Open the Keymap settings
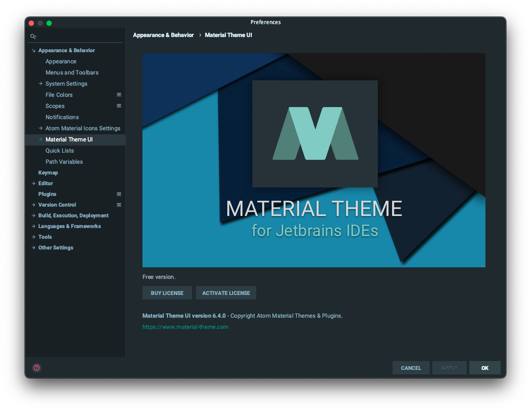Screen dimensions: 531x411 (48, 173)
